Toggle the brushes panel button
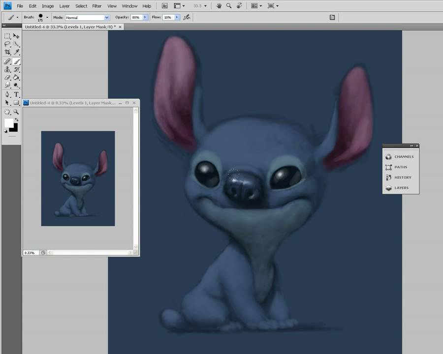The image size is (443, 354). (332, 17)
